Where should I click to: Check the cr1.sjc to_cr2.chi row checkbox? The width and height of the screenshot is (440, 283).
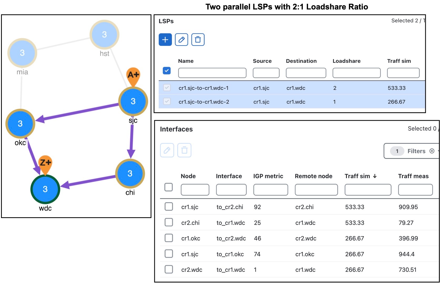169,206
